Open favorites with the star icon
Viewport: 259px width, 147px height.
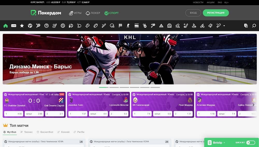click(x=22, y=26)
